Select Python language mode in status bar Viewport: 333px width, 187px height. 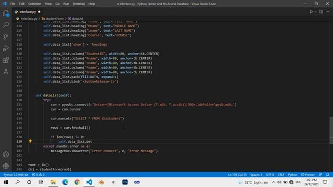coord(292,175)
